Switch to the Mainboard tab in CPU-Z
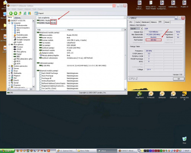 pyautogui.click(x=146, y=22)
